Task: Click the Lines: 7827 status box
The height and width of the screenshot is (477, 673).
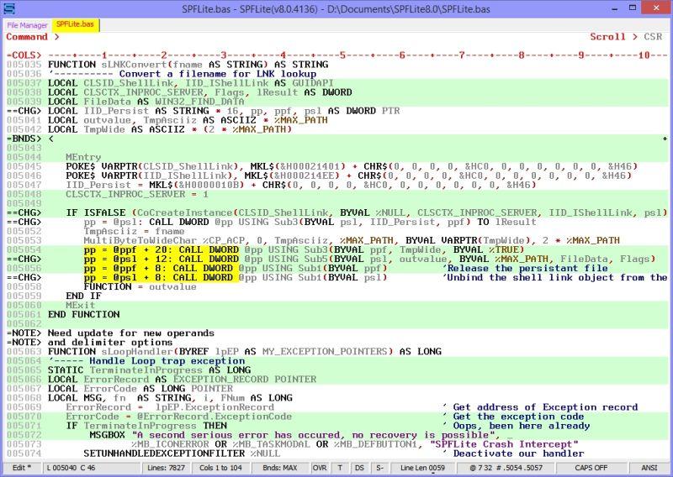Action: (166, 468)
